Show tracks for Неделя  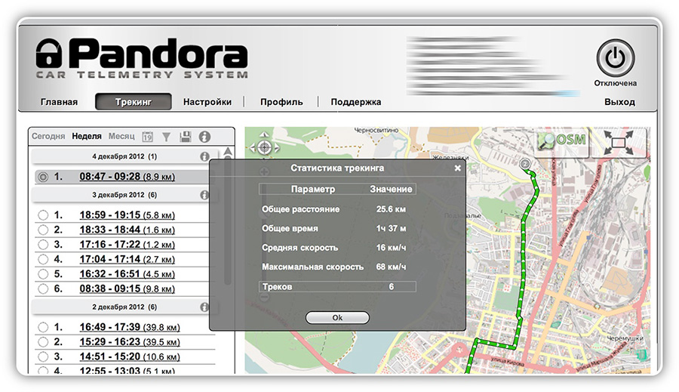(x=87, y=136)
